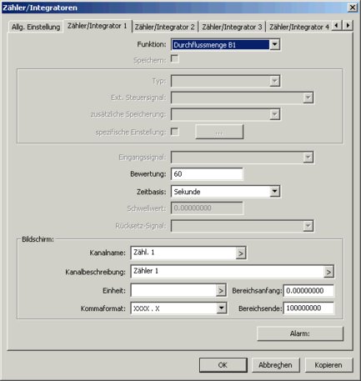
Task: Click the Kopieren button
Action: coord(328,365)
